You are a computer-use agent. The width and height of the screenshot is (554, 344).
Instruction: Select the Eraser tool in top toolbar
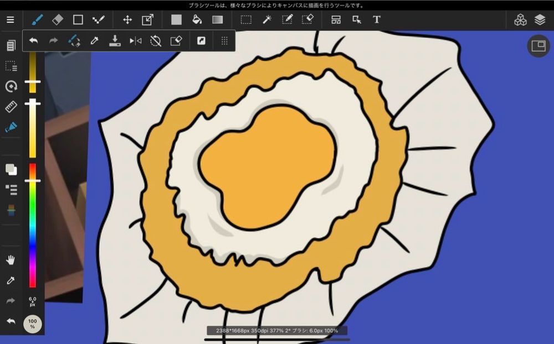point(58,20)
